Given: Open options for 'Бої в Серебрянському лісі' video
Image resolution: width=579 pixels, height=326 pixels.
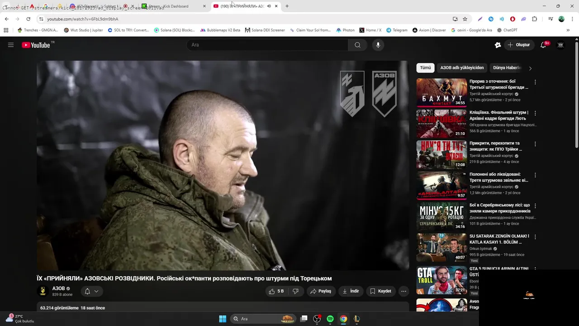Looking at the screenshot, I should (x=535, y=206).
